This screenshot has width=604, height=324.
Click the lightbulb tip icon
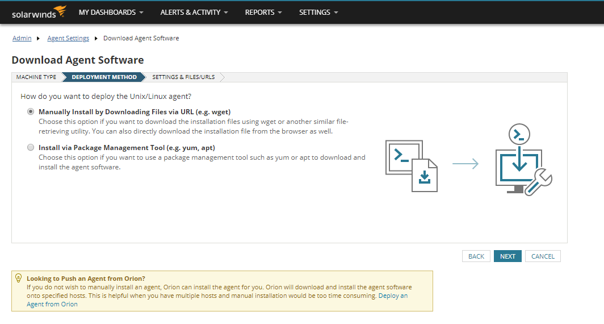point(18,278)
